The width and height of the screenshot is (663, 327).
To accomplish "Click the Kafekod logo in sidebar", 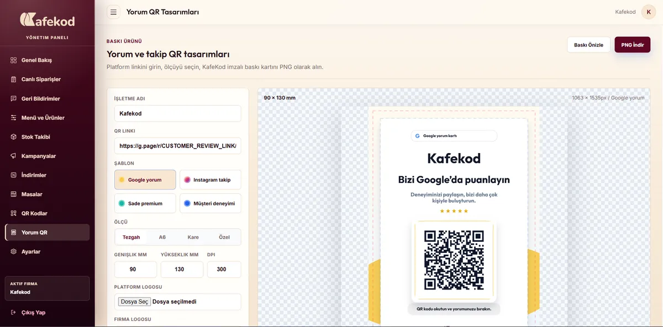I will (47, 20).
